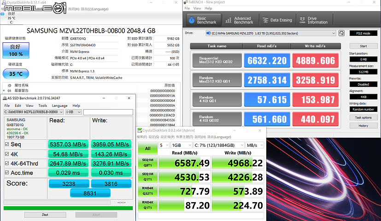381x221 pixels.
Task: Open Task options in TxBENCH
Action: pos(363,117)
